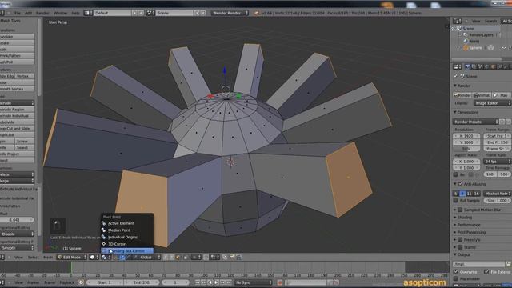Open viewport shading selector
Screen dimensions: 512x288
[94, 258]
